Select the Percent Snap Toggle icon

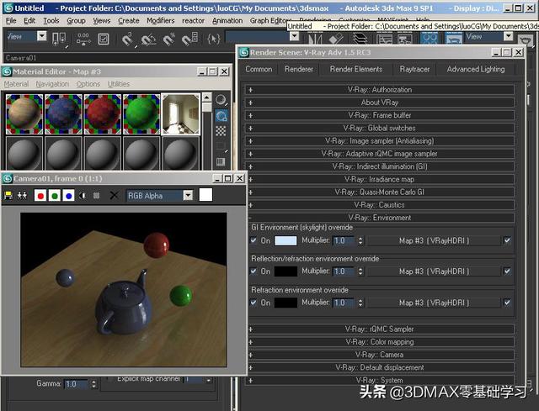coord(169,39)
